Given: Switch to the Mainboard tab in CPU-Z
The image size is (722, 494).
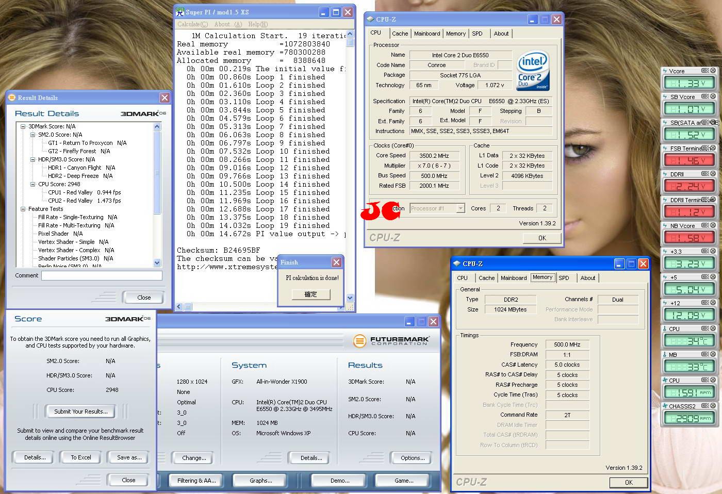Looking at the screenshot, I should (x=427, y=34).
